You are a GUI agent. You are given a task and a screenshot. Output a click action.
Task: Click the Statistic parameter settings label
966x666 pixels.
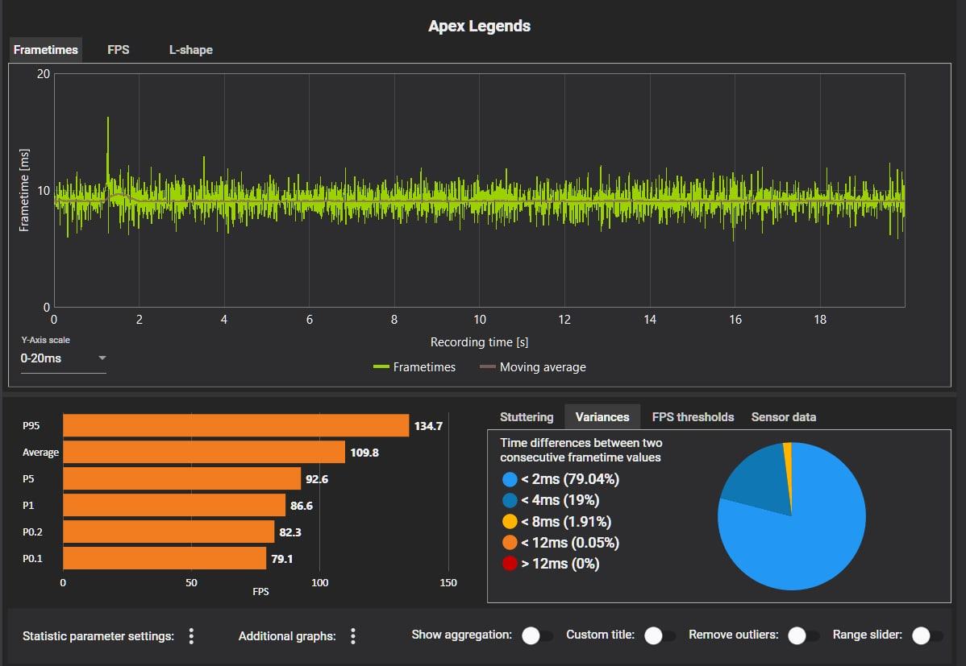98,636
